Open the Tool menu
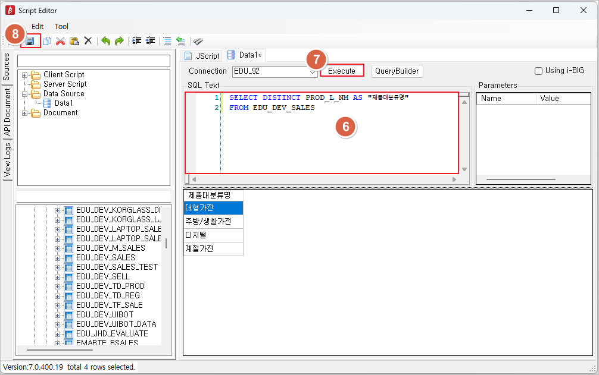599x375 pixels. coord(61,27)
